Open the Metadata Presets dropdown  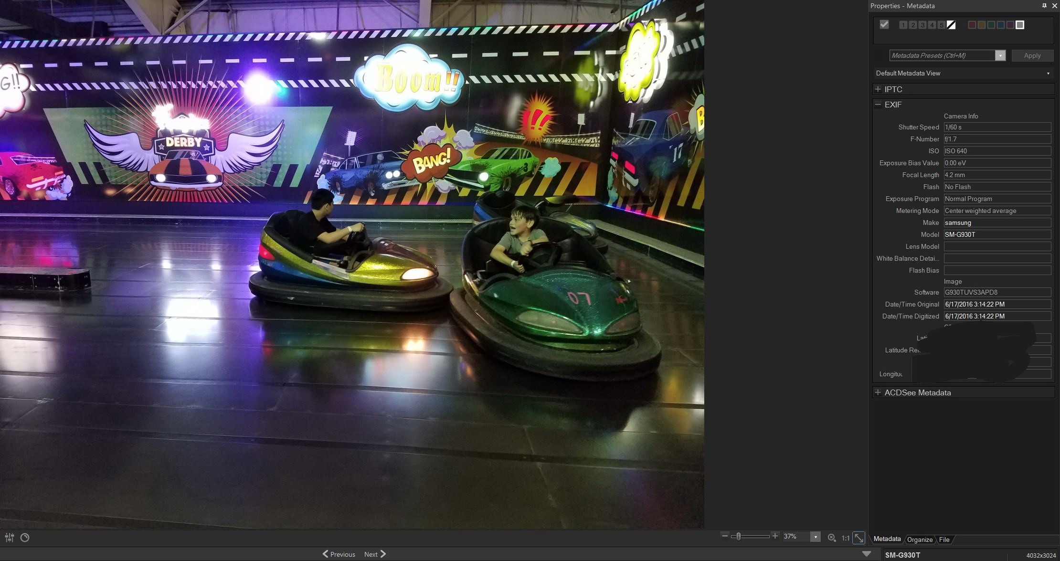click(1000, 56)
